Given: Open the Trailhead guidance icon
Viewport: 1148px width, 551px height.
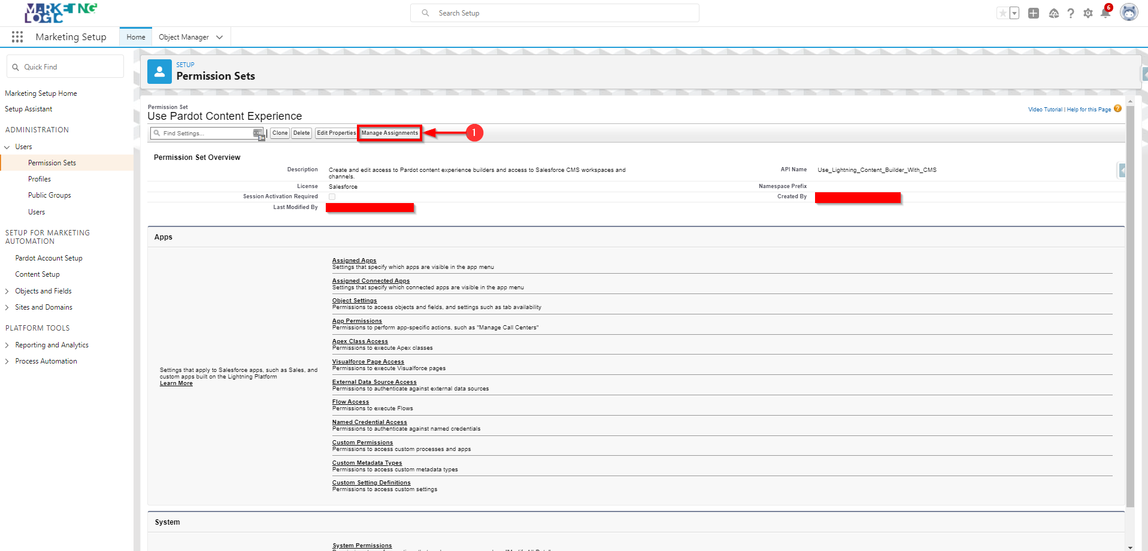Looking at the screenshot, I should pyautogui.click(x=1054, y=13).
